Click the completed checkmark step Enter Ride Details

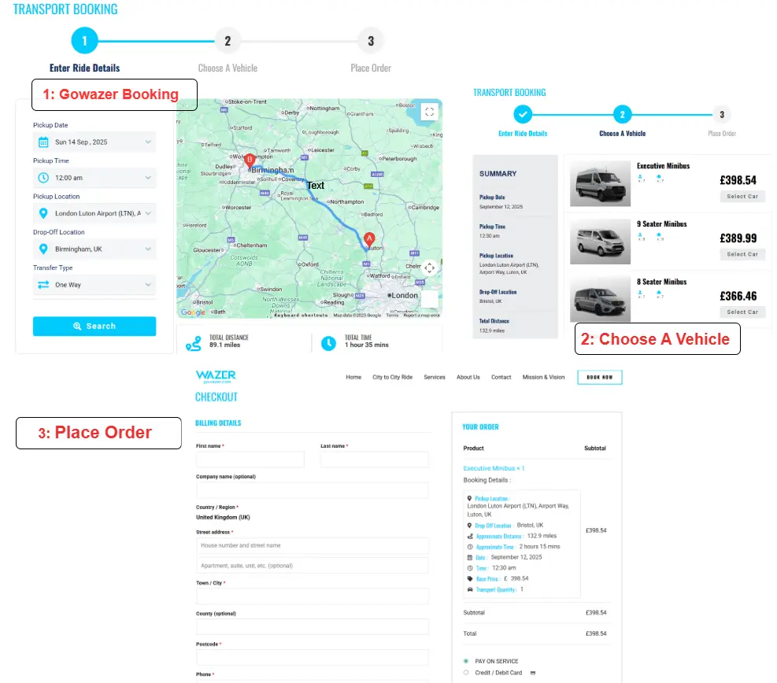[523, 115]
